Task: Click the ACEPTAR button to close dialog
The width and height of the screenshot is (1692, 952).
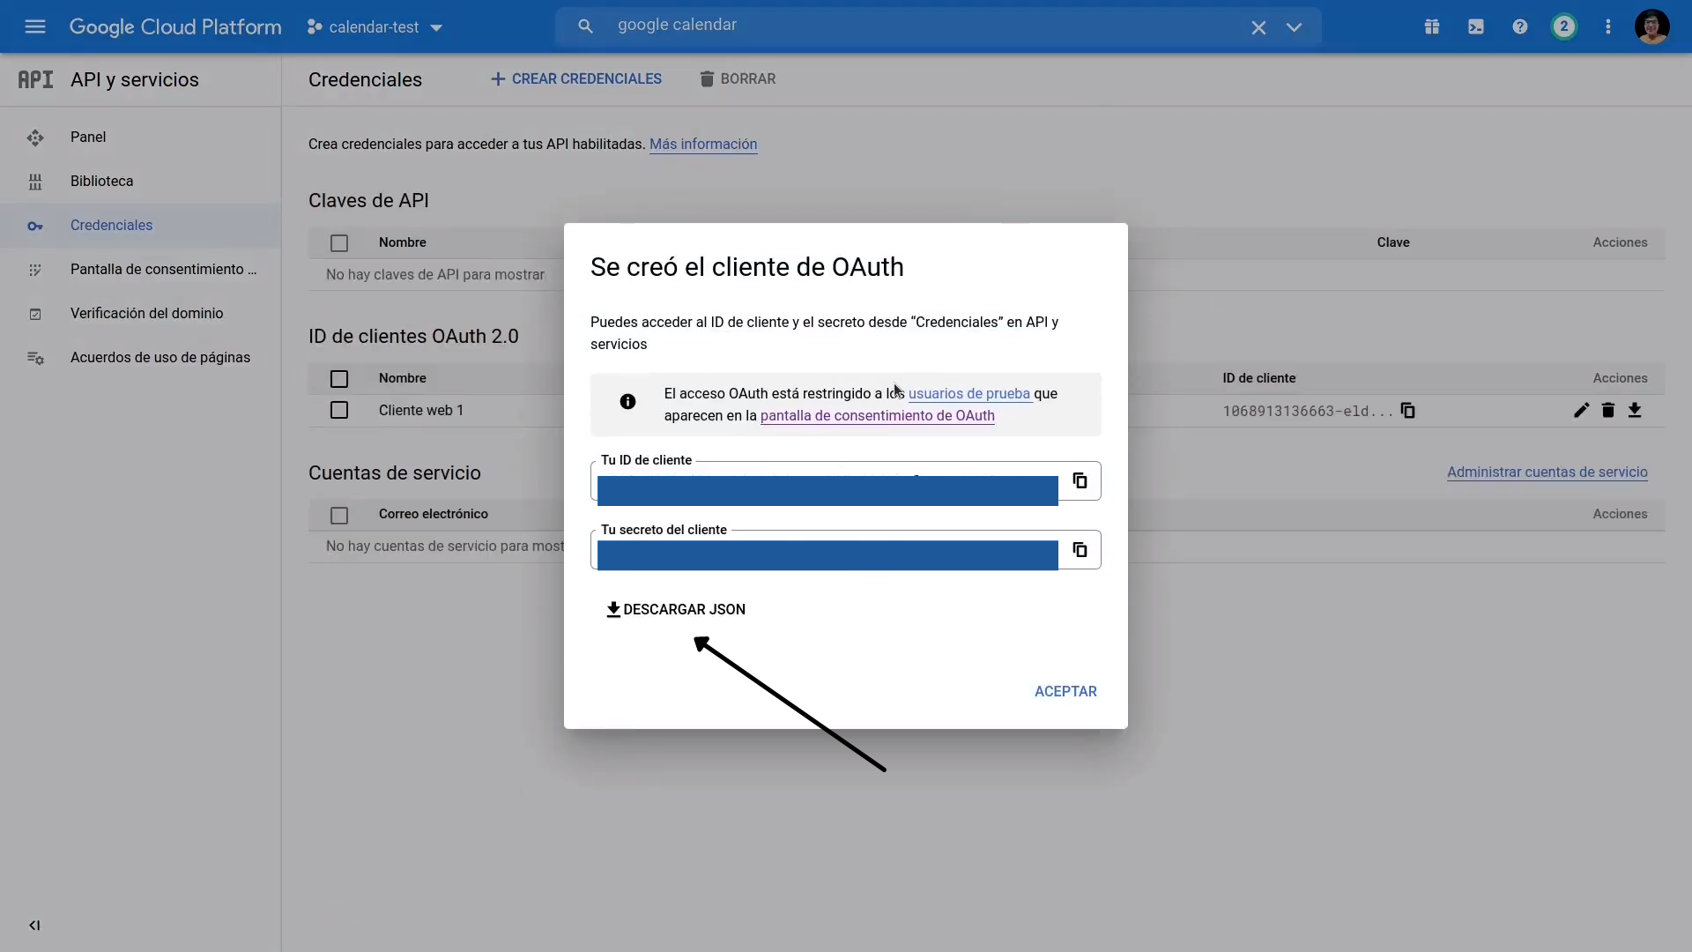Action: coord(1065,690)
